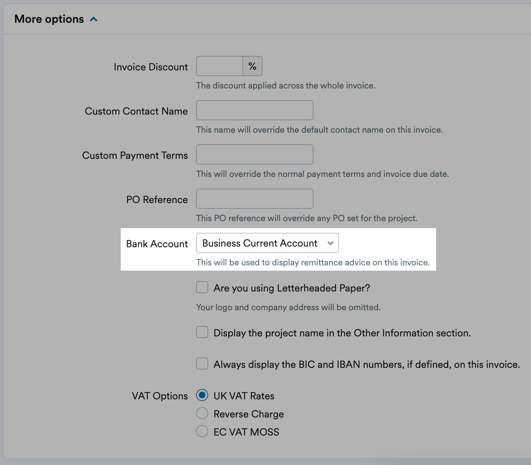Image resolution: width=531 pixels, height=465 pixels.
Task: Click the percent symbol next to Invoice Discount
Action: 252,66
